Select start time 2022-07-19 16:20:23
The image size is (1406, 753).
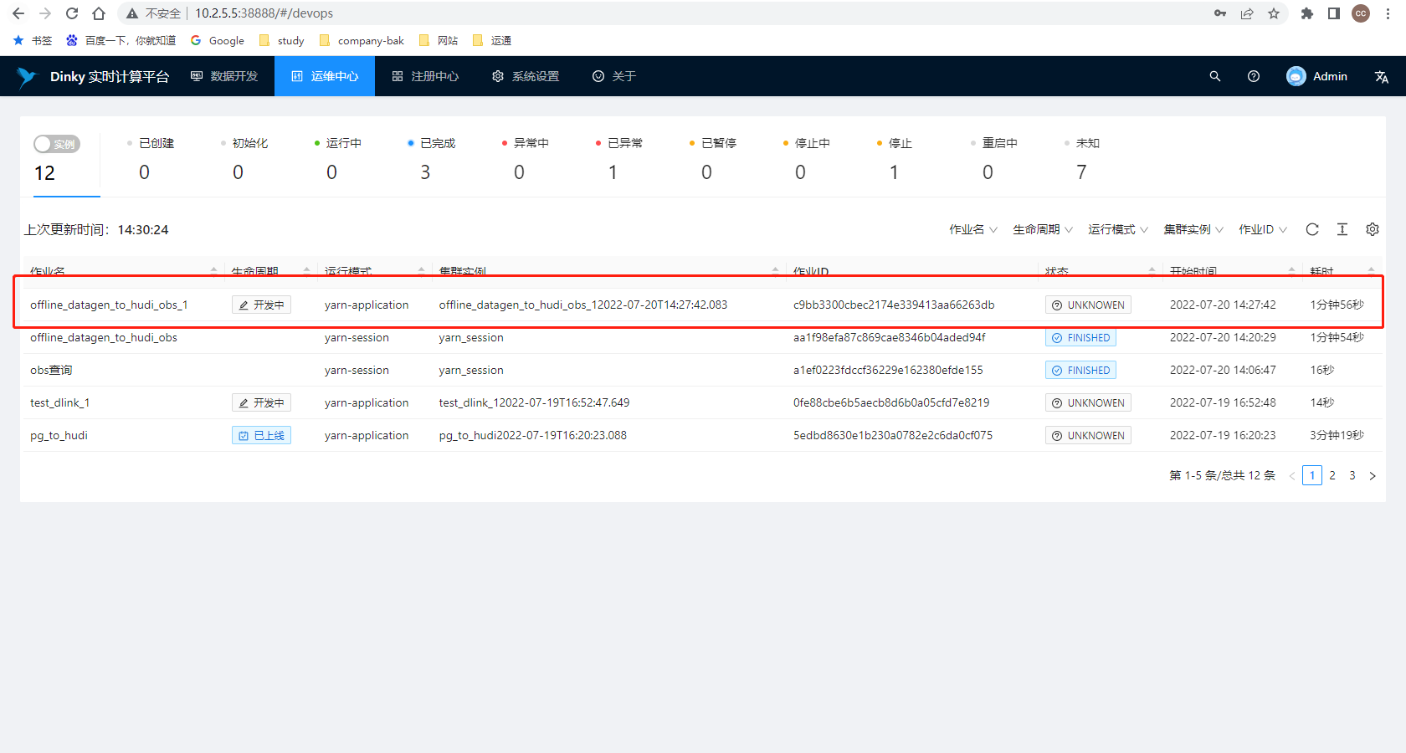1223,435
